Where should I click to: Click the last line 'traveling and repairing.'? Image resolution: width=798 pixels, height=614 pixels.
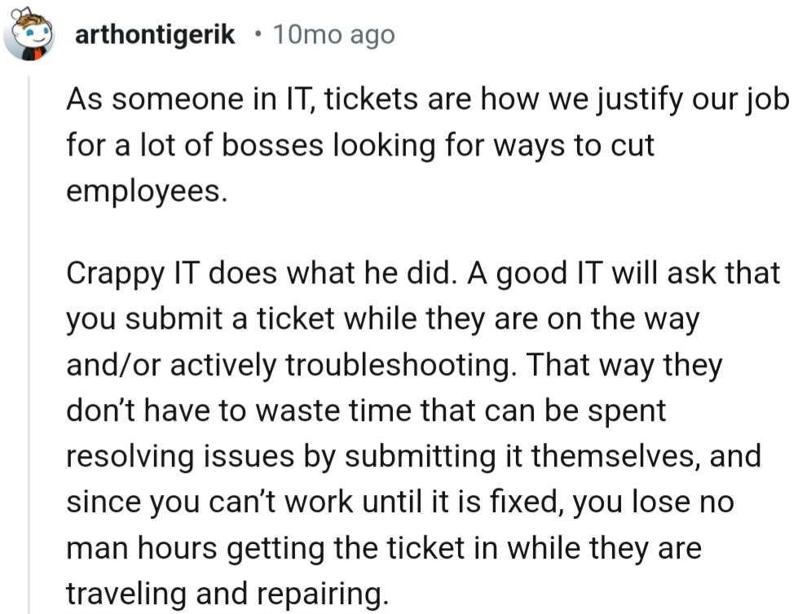[227, 594]
